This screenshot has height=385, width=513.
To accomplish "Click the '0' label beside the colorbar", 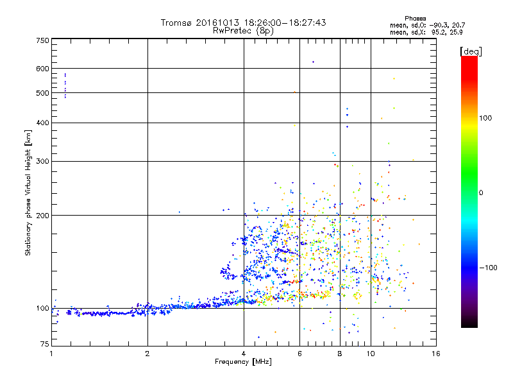I will [481, 193].
